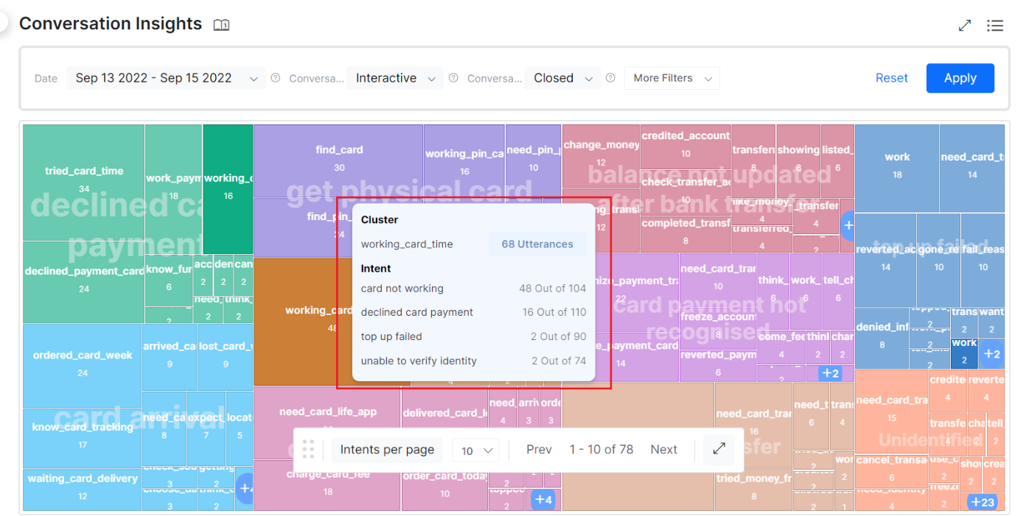Viewport: 1029px width, 516px height.
Task: Select the working_pin_ca cluster with 16
Action: coord(464,161)
